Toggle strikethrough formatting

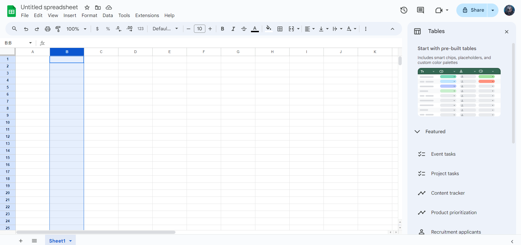click(x=244, y=29)
